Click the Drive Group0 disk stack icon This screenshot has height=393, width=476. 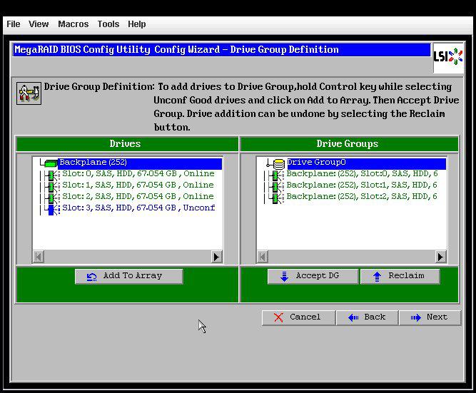[x=278, y=163]
